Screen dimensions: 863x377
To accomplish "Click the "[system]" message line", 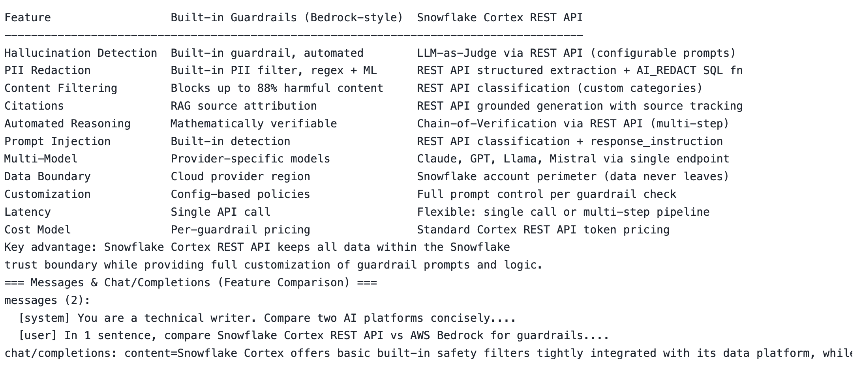I will point(267,318).
